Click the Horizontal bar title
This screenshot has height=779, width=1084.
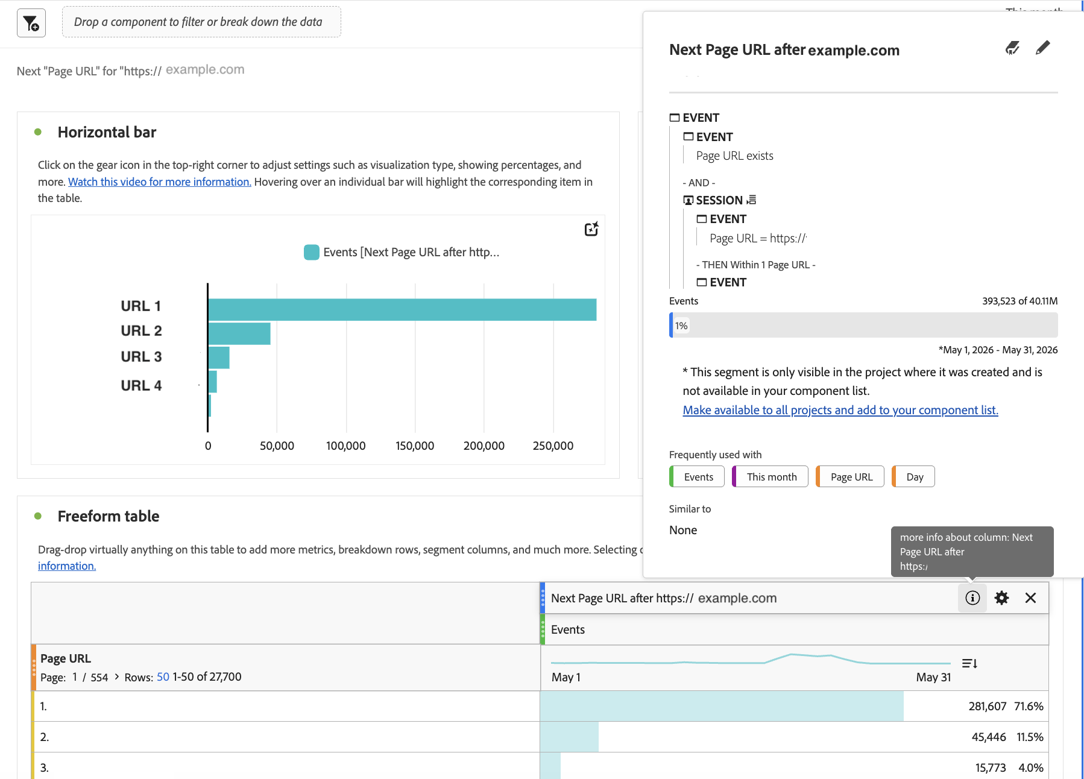click(x=107, y=132)
